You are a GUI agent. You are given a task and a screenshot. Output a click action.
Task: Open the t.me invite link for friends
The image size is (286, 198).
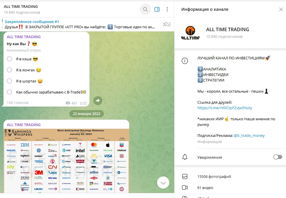click(225, 108)
